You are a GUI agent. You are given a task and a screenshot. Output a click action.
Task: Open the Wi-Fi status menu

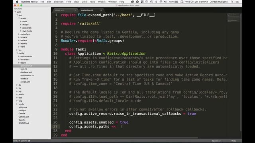pyautogui.click(x=161, y=2)
